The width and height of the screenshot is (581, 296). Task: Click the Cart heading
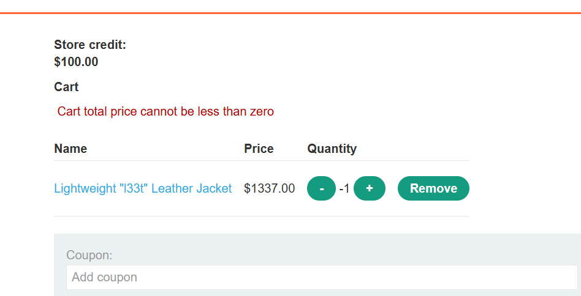point(66,87)
